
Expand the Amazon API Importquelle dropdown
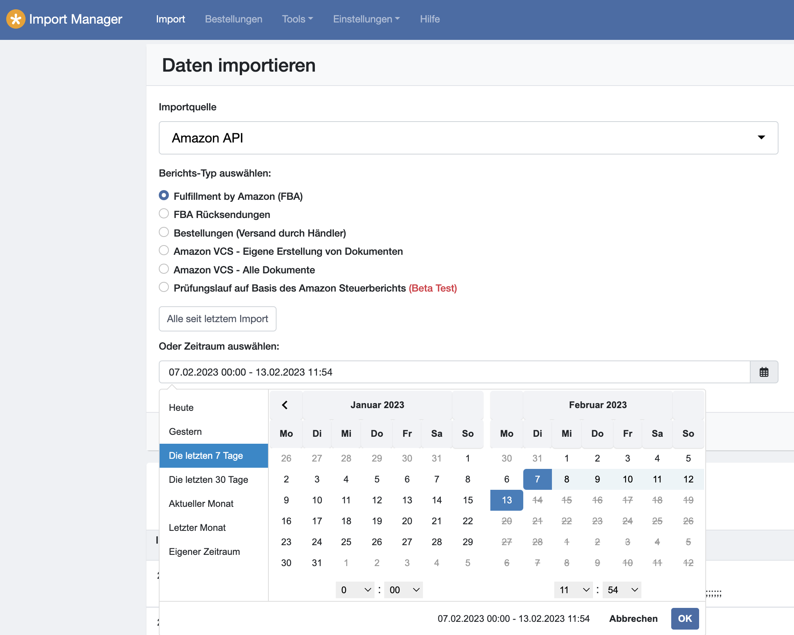[468, 138]
